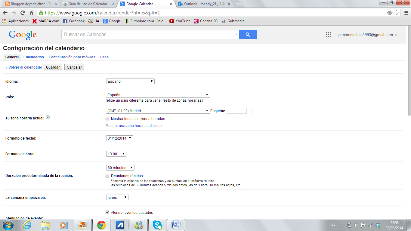Click the Etiqueta input field
This screenshot has height=231, width=411.
[x=236, y=111]
